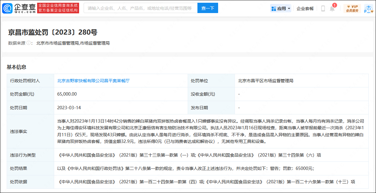The image size is (376, 193).
Task: Click the 违法事实 description paragraph
Action: tap(211, 131)
